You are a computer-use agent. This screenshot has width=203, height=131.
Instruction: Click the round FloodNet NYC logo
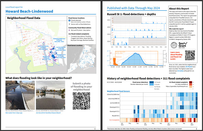[174, 45]
